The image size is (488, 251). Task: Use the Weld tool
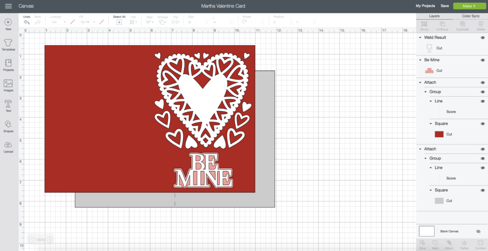pyautogui.click(x=436, y=244)
